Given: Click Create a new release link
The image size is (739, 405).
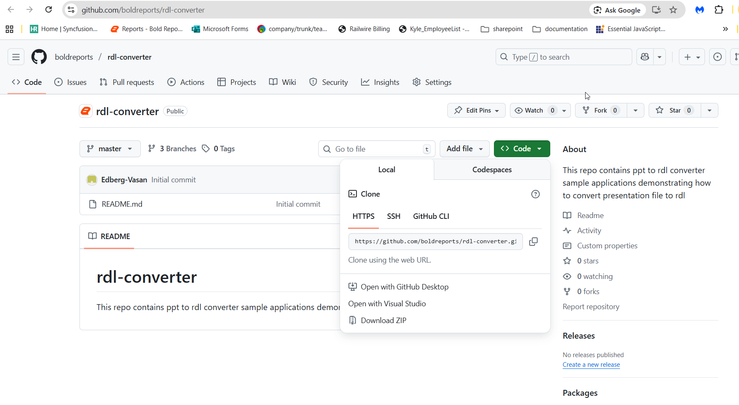Looking at the screenshot, I should pyautogui.click(x=591, y=365).
